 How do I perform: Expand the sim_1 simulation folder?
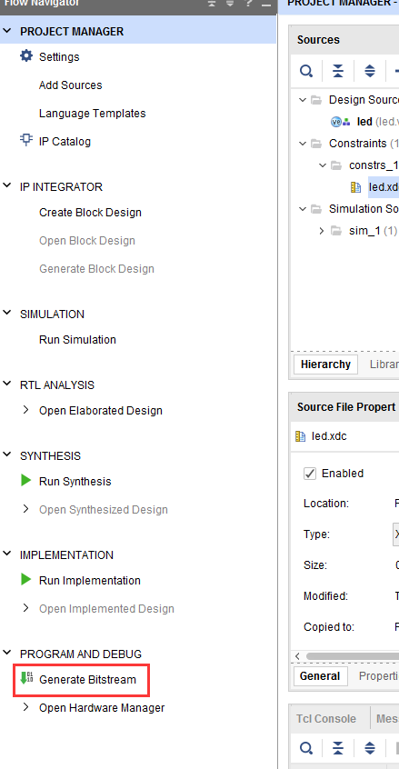(x=322, y=231)
